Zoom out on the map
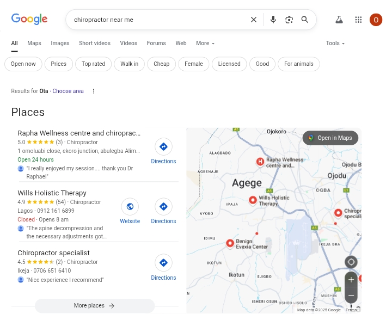 (351, 296)
